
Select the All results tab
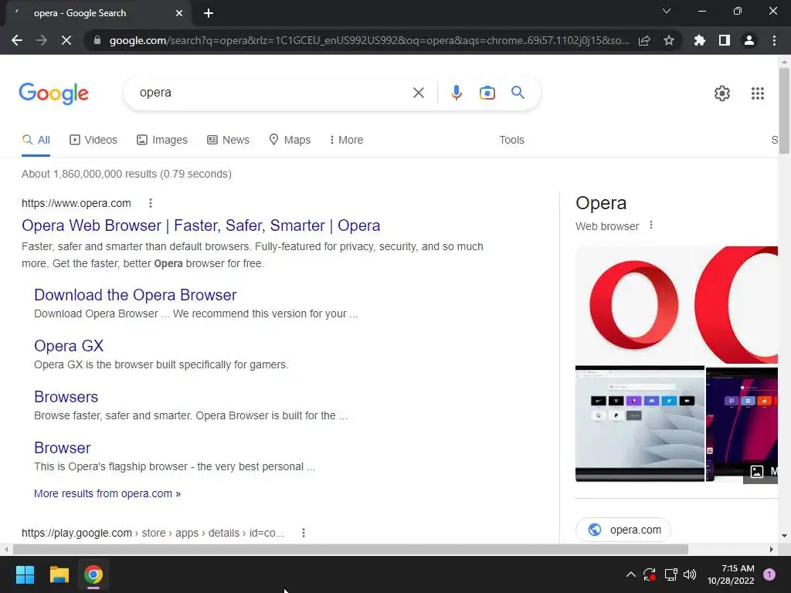coord(36,140)
